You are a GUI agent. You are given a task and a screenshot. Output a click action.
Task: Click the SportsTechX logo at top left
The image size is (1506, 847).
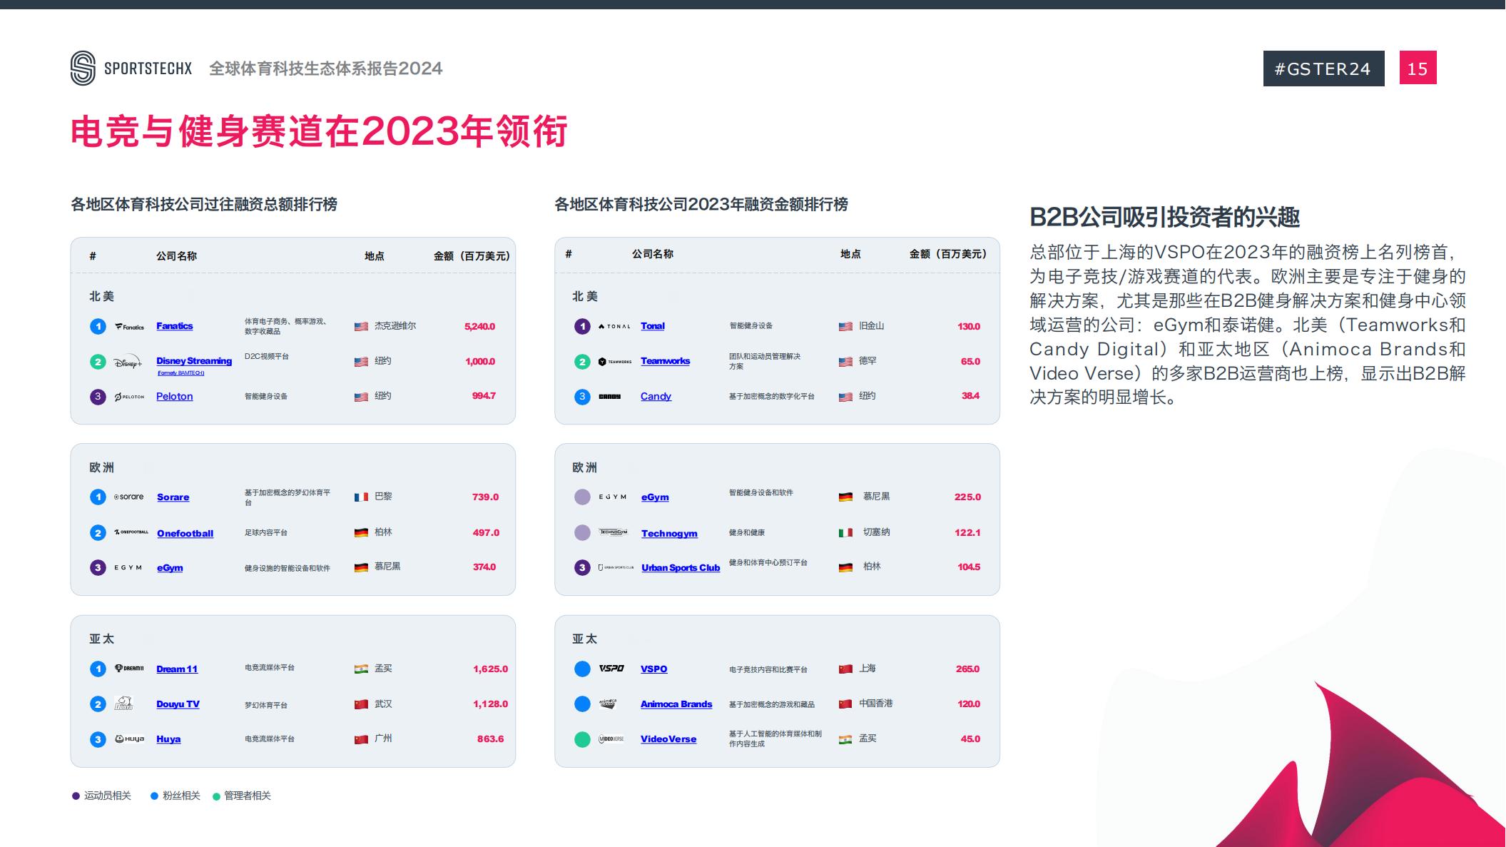tap(131, 69)
